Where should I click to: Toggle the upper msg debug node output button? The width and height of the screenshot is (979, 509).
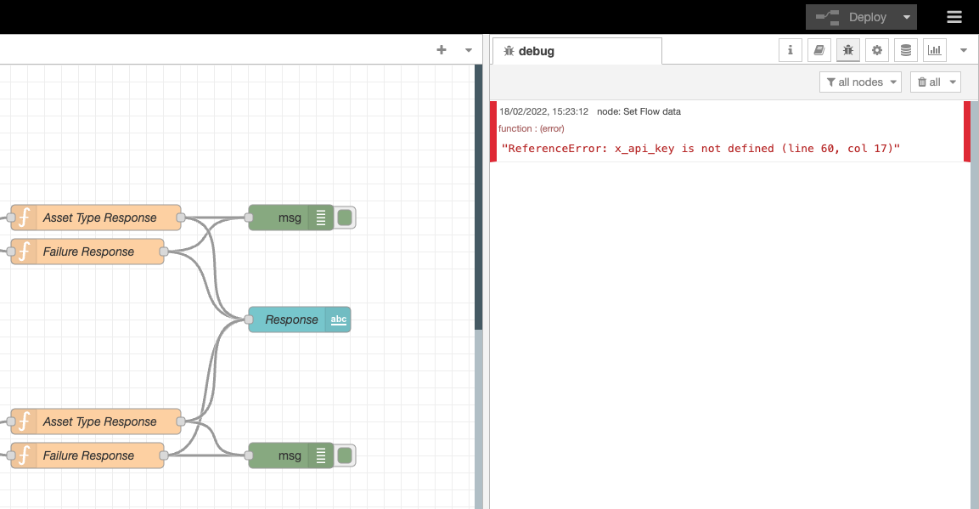click(345, 218)
